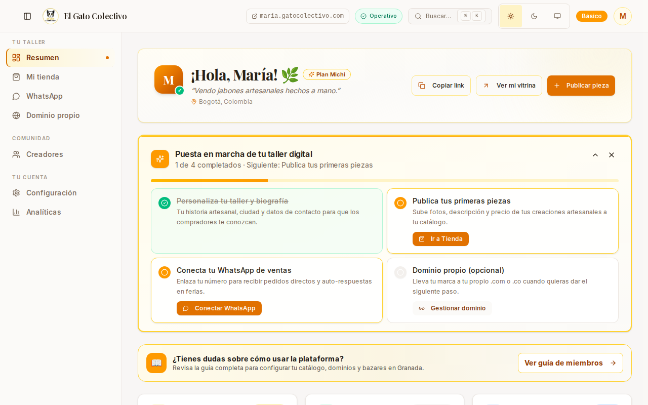
Task: Click the book icon in the guide banner
Action: (156, 363)
